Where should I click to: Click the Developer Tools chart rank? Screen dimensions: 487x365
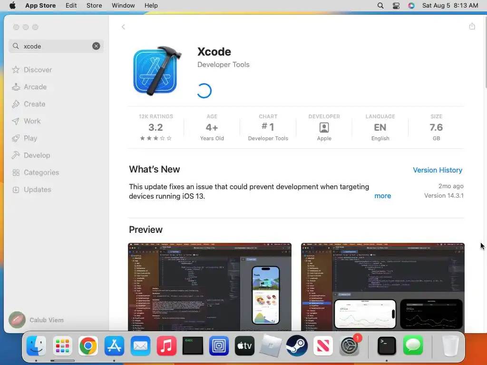click(268, 128)
